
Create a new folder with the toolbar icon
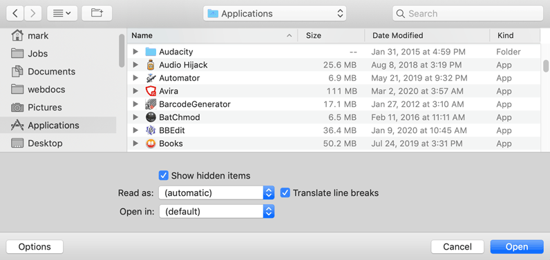[97, 13]
